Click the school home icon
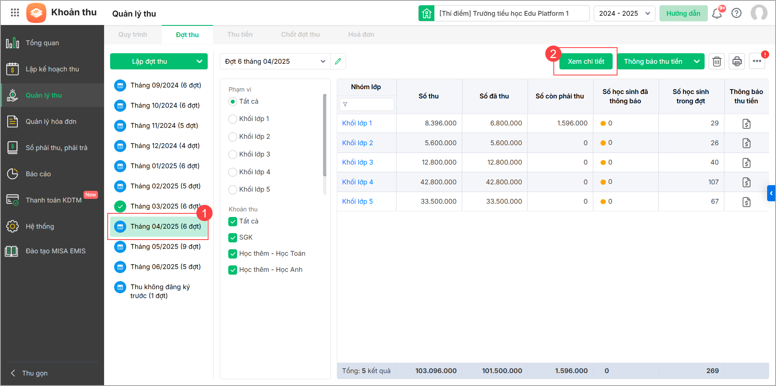The height and width of the screenshot is (386, 776). (x=426, y=13)
